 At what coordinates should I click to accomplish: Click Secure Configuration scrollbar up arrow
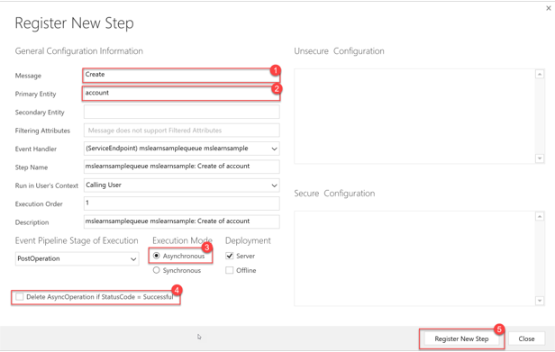click(540, 216)
